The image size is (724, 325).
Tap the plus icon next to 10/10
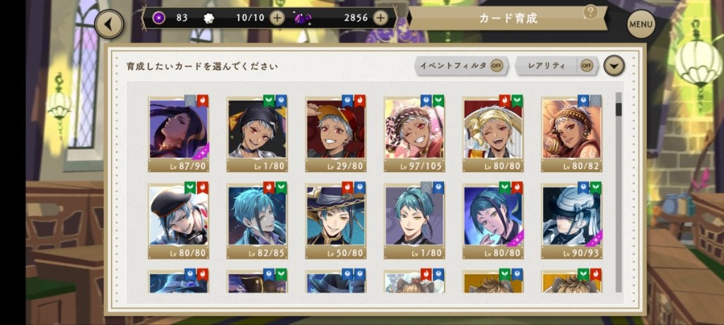[277, 18]
